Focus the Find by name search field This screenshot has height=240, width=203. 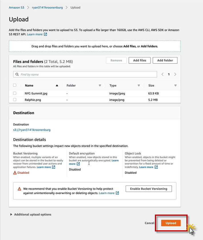pos(86,75)
